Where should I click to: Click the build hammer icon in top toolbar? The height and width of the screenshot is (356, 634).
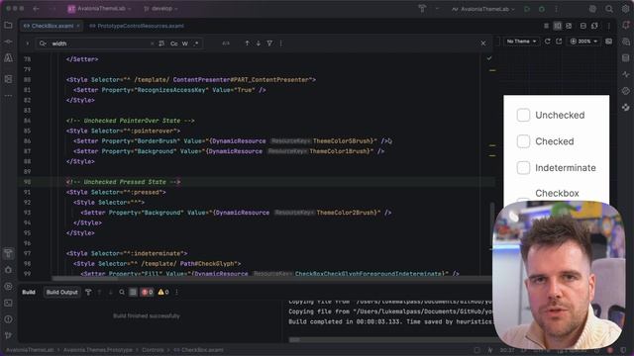pos(422,9)
